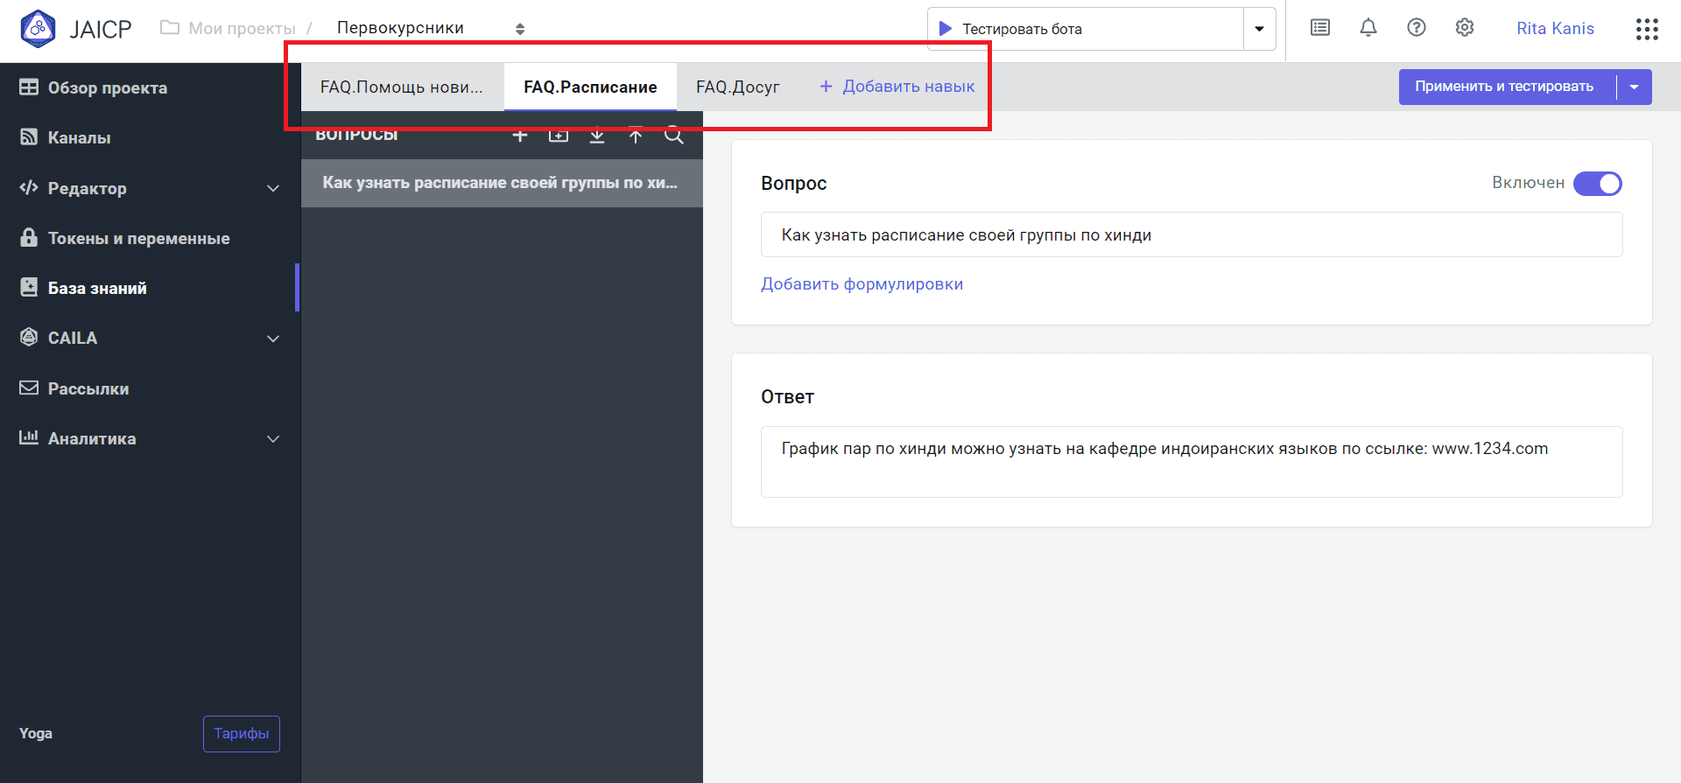Open the Тестировать бота dropdown arrow
Screen dimensions: 1681x783
pos(1259,29)
